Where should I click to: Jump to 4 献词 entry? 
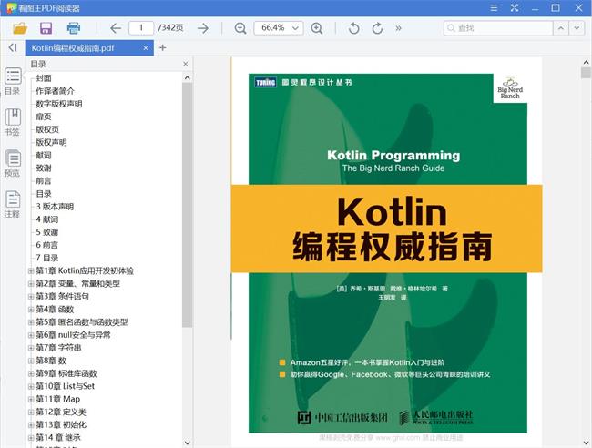click(47, 219)
